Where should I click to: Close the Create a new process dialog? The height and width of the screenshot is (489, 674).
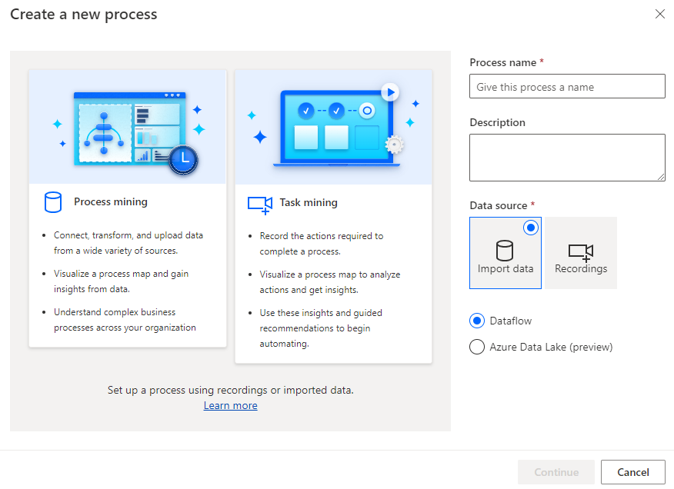click(659, 14)
